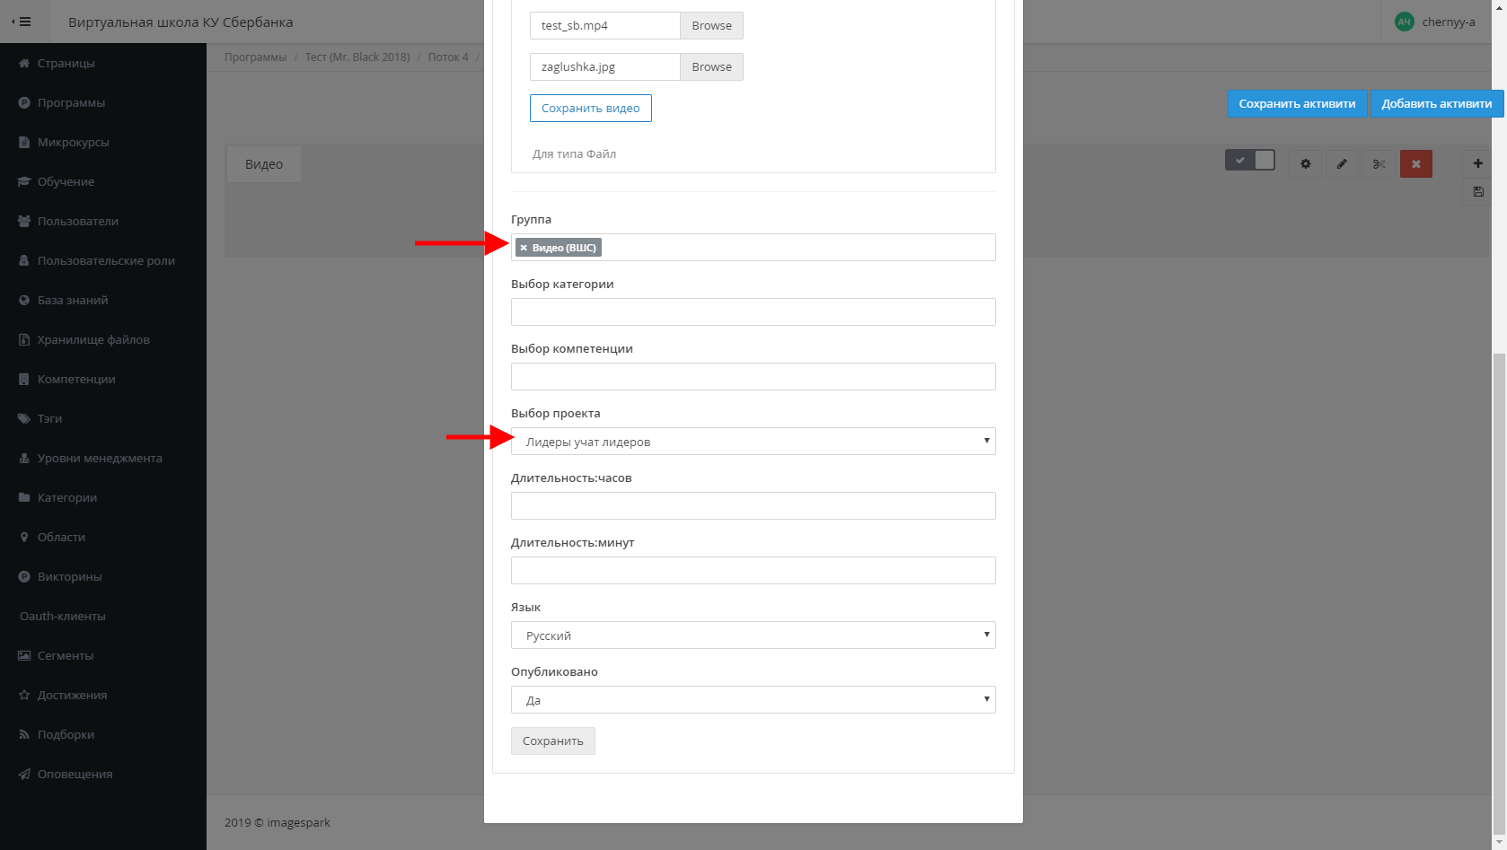Click the floppy disk save icon
The height and width of the screenshot is (850, 1507).
[x=1477, y=191]
